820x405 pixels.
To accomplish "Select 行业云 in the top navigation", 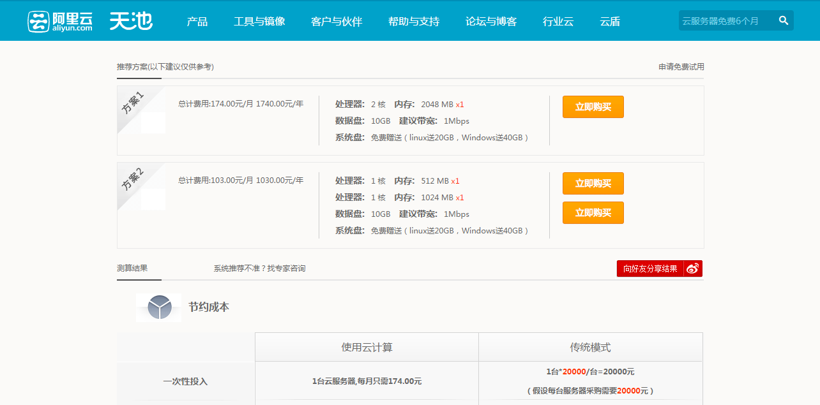I will (x=558, y=22).
